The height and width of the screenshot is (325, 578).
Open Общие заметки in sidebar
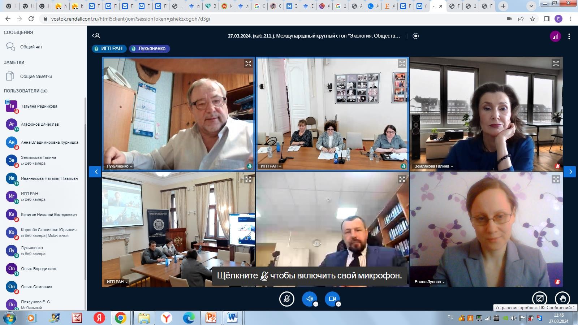click(36, 77)
